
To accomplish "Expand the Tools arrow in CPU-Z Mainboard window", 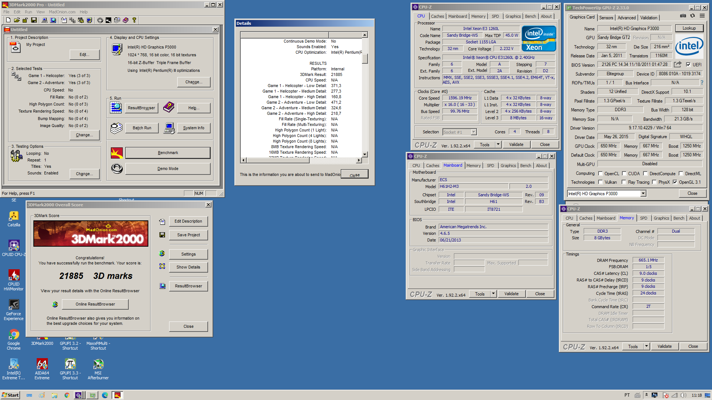I will point(493,294).
